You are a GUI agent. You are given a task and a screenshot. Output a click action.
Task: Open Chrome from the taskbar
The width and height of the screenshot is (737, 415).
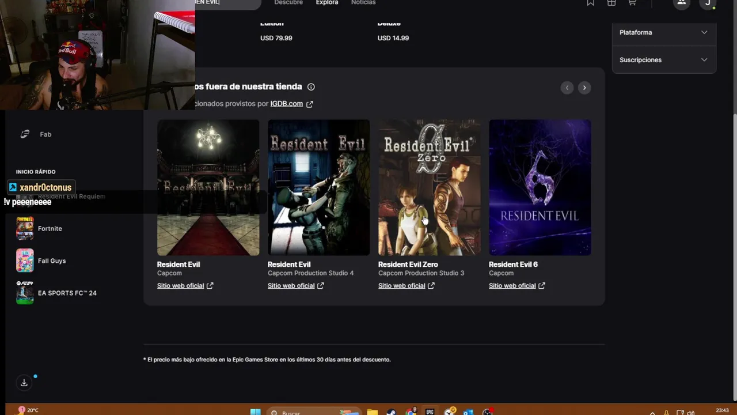pos(411,412)
